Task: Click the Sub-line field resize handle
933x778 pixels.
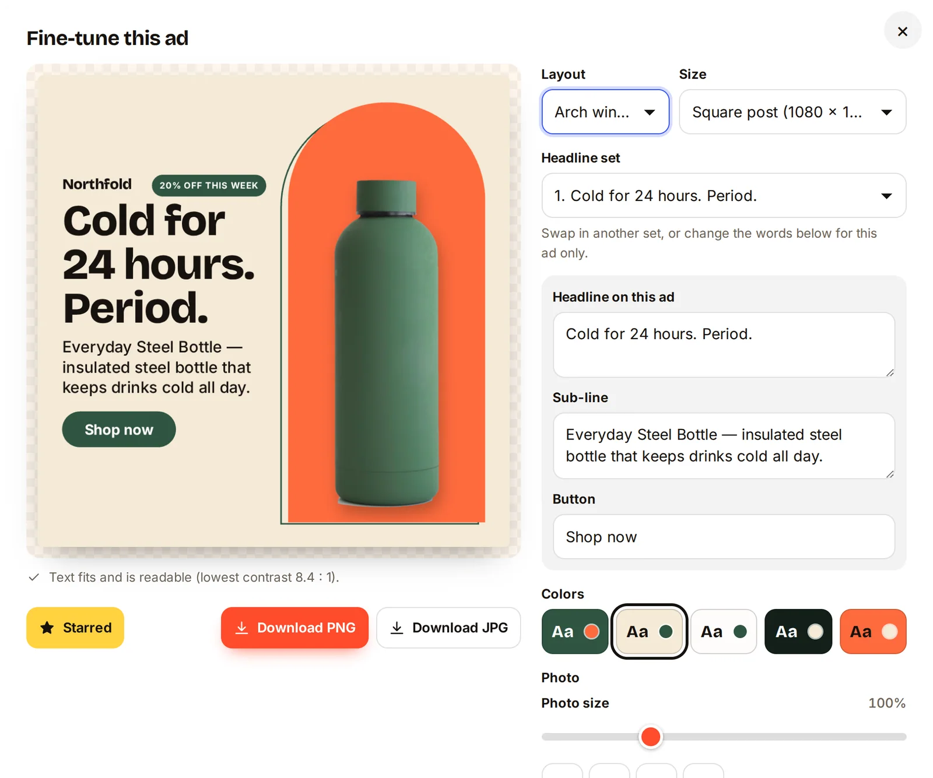Action: pyautogui.click(x=890, y=474)
